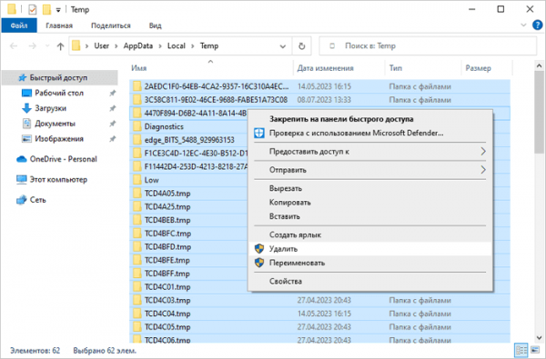Switch to Details view icon in status bar
The image size is (546, 359).
521,350
